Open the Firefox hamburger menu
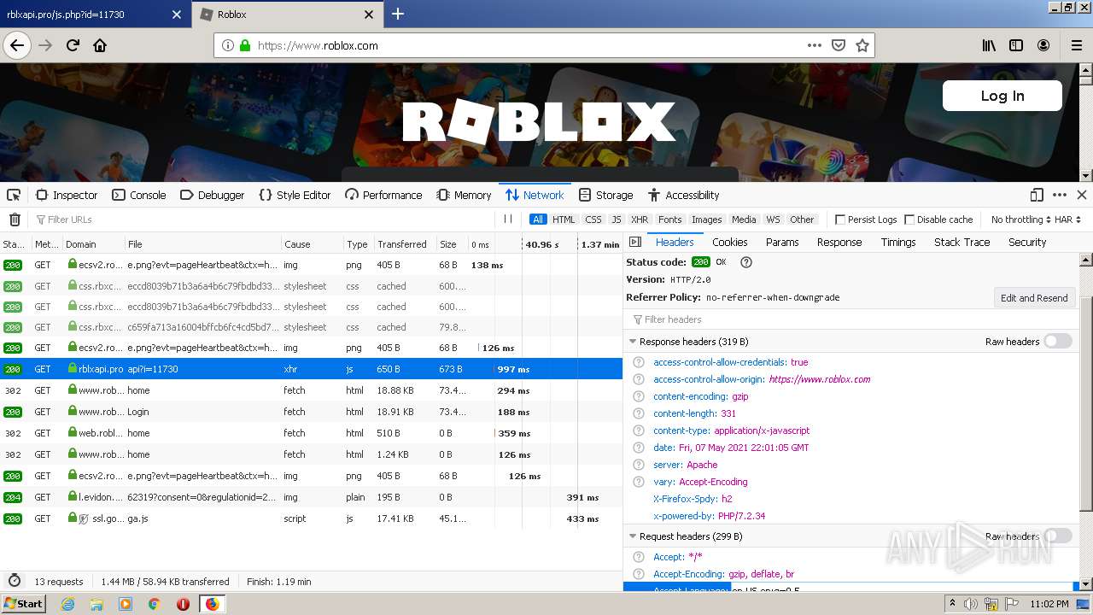This screenshot has width=1093, height=615. [1076, 45]
